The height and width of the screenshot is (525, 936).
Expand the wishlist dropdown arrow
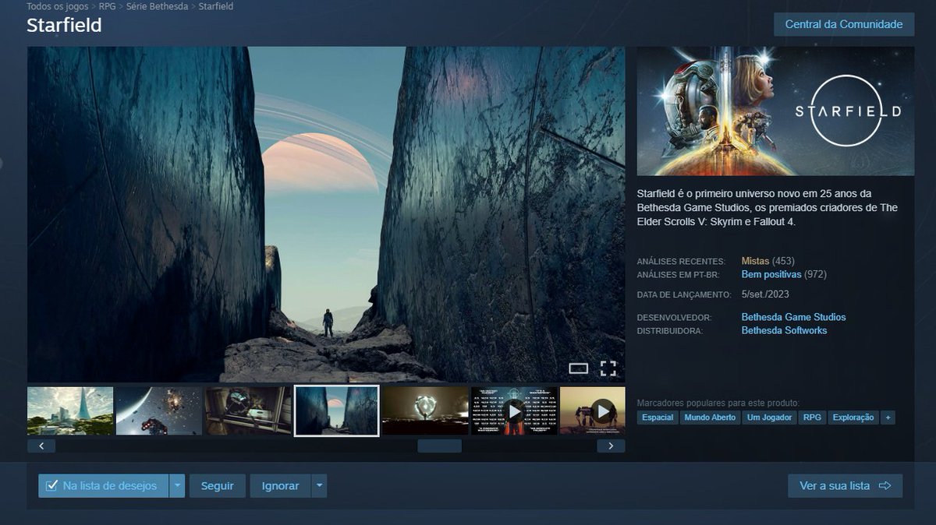point(177,485)
